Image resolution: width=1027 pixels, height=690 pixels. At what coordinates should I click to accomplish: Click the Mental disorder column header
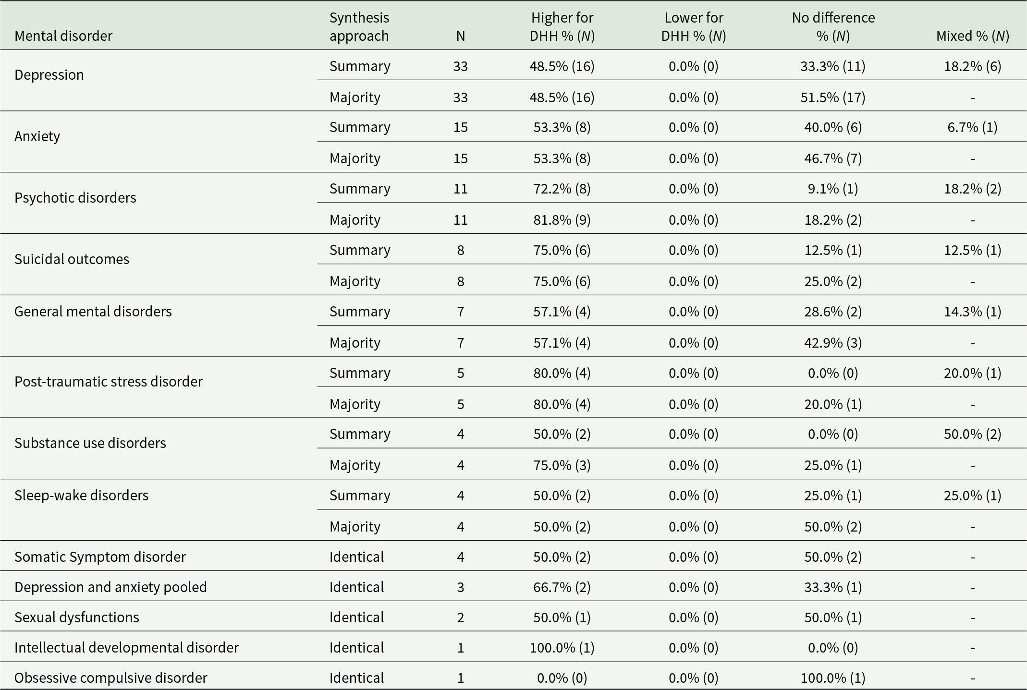tap(63, 36)
